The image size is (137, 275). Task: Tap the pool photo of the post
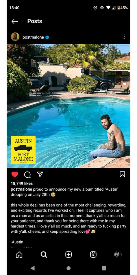point(68,106)
